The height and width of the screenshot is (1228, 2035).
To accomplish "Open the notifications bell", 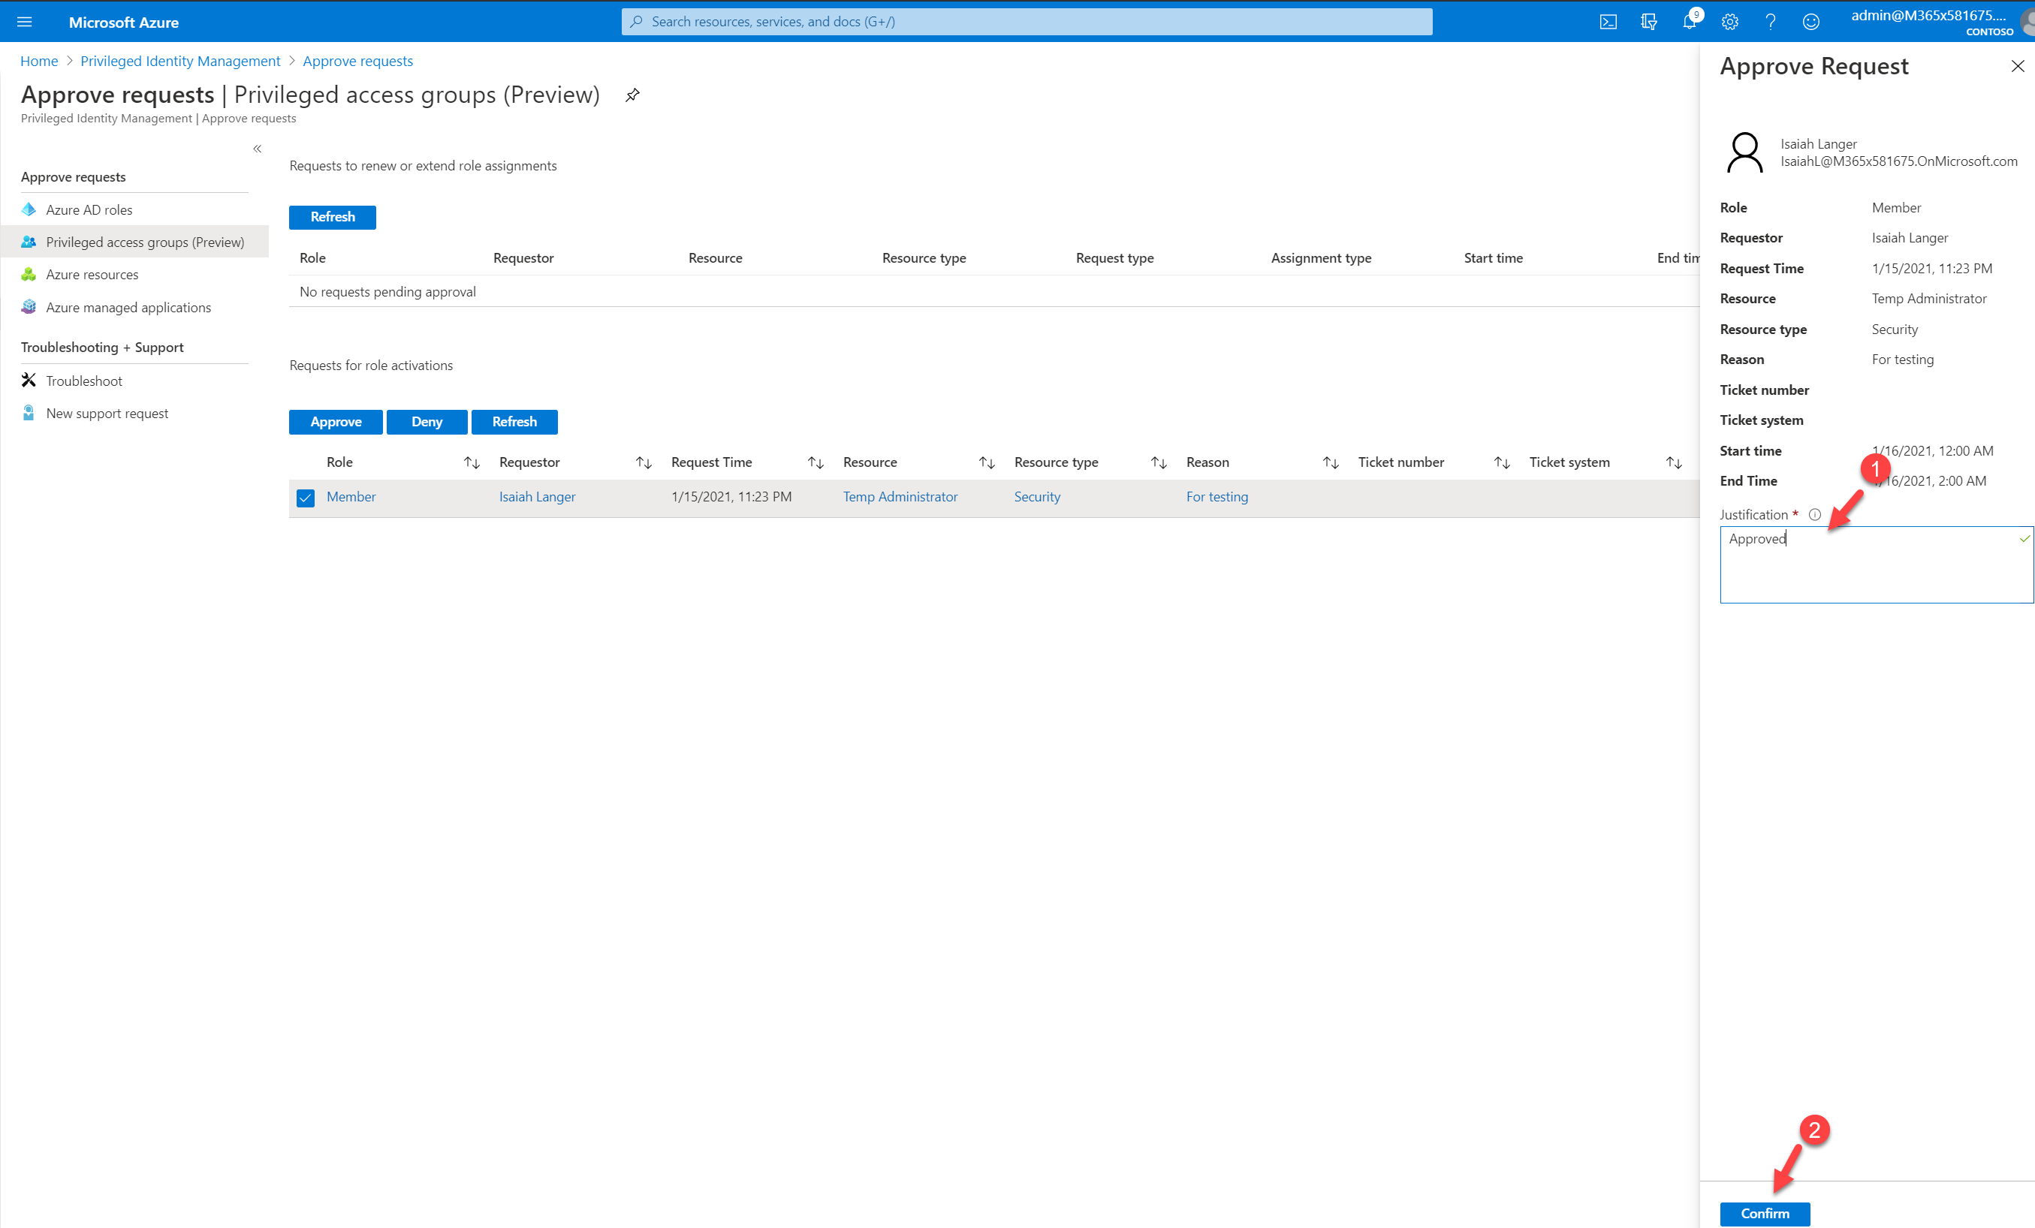I will pyautogui.click(x=1689, y=22).
